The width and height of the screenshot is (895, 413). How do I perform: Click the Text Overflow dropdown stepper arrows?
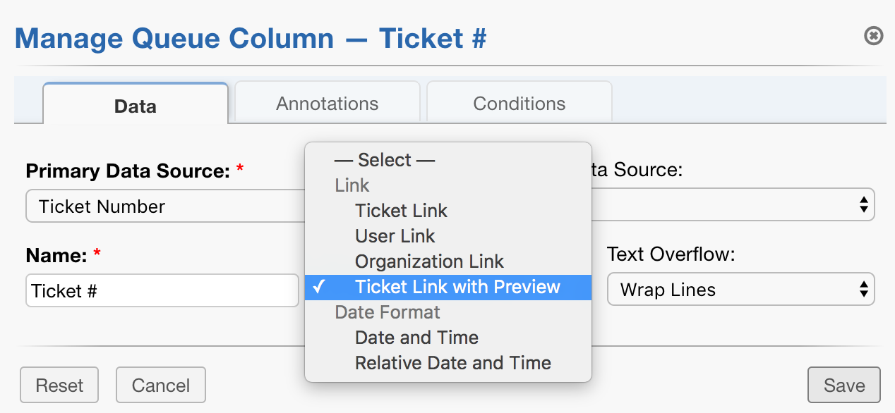tap(865, 290)
